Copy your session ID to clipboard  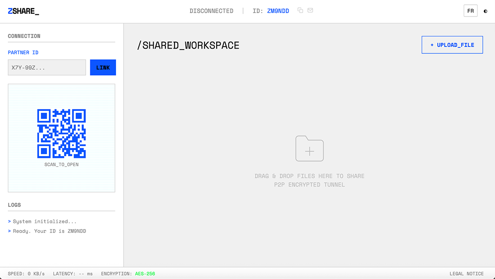300,10
